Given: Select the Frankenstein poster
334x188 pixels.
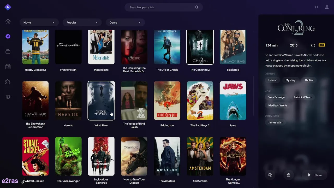Looking at the screenshot, I should coord(68,47).
